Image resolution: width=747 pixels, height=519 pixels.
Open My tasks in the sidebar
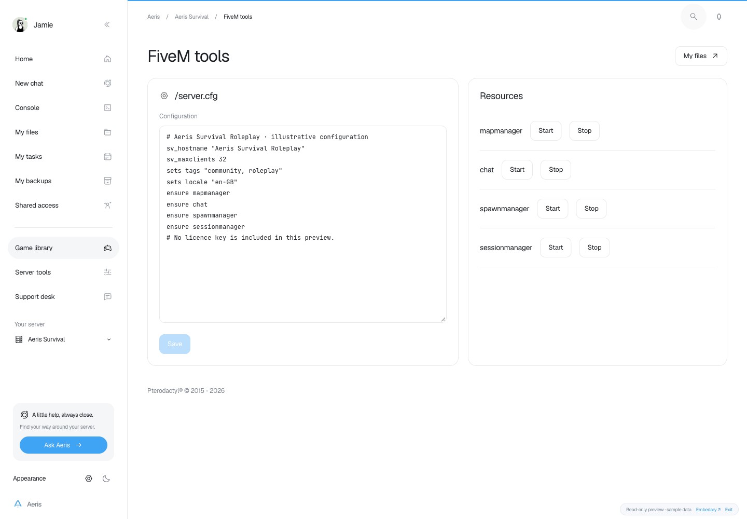63,156
